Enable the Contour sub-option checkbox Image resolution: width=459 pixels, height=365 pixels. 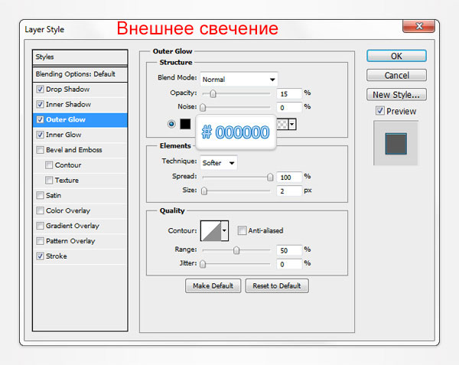[x=49, y=165]
